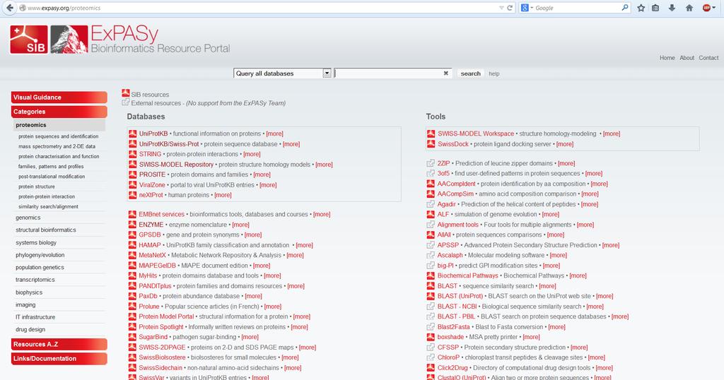Click the SIB icon beside SugarBind

132,337
